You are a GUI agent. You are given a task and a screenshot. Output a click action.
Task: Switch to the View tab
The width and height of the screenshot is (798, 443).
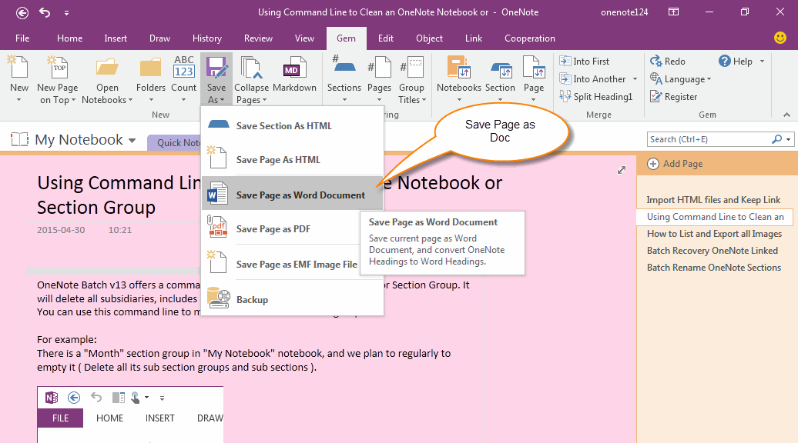[x=304, y=38]
